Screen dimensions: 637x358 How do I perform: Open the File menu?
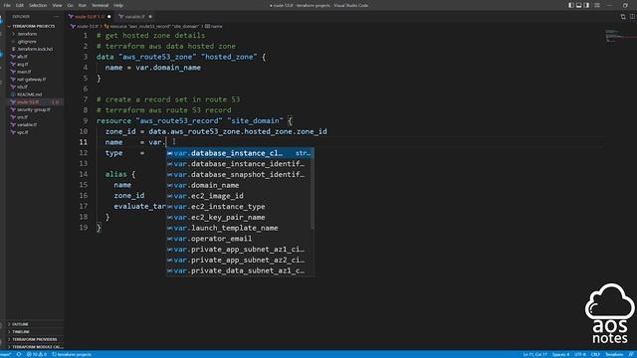(x=7, y=5)
